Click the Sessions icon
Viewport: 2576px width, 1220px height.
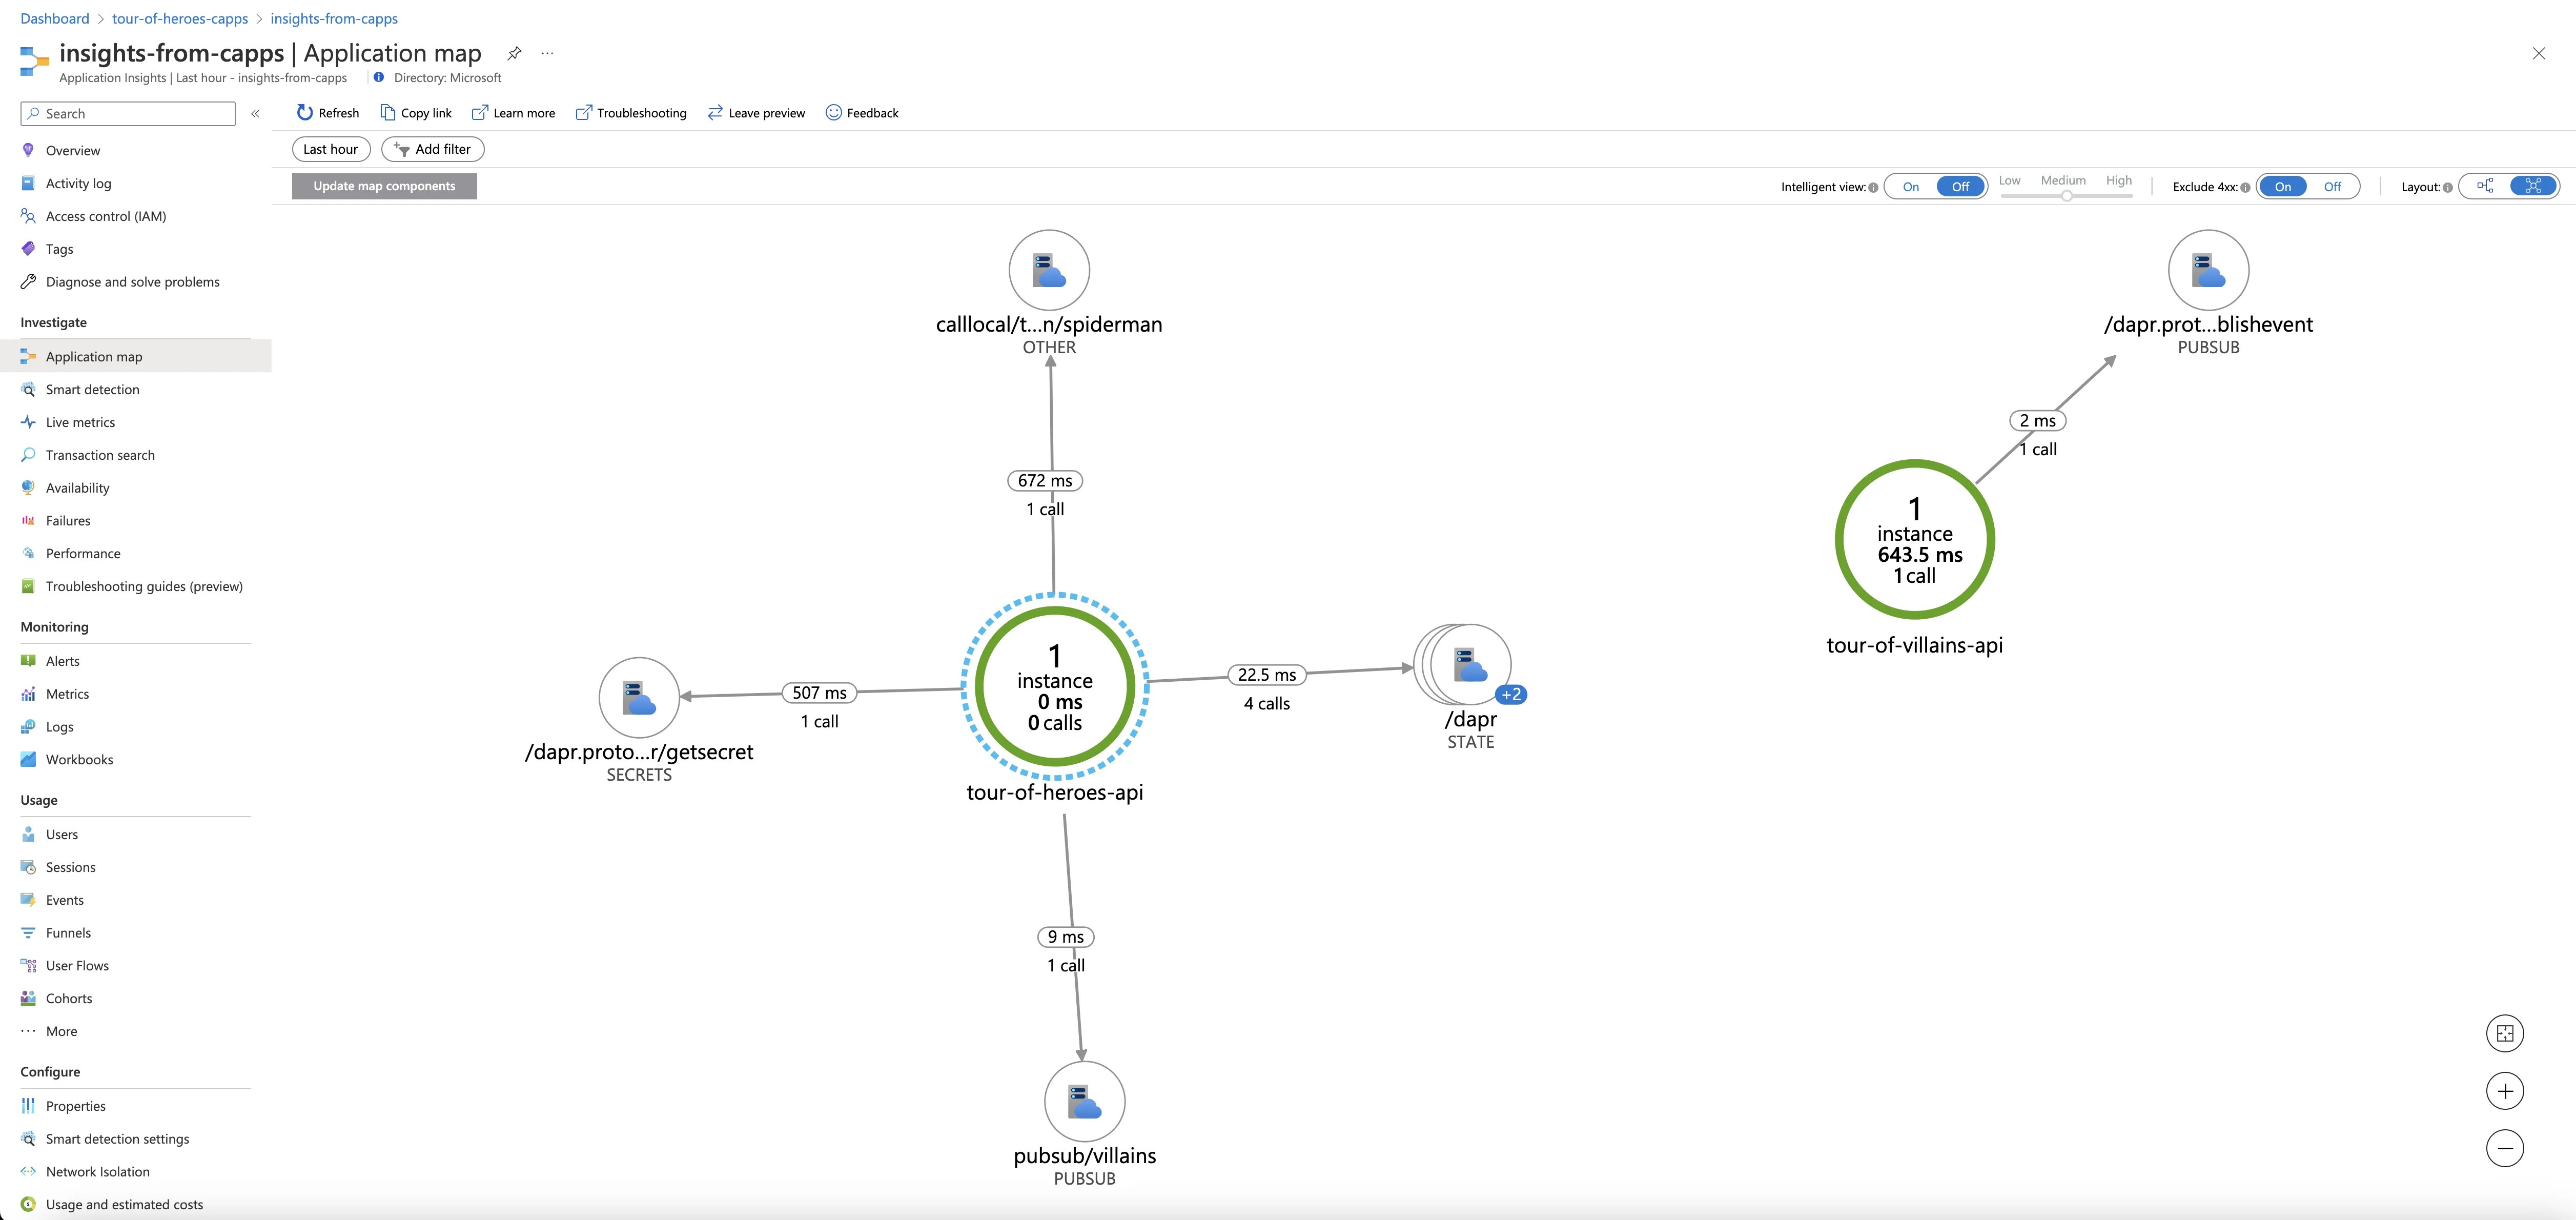28,867
